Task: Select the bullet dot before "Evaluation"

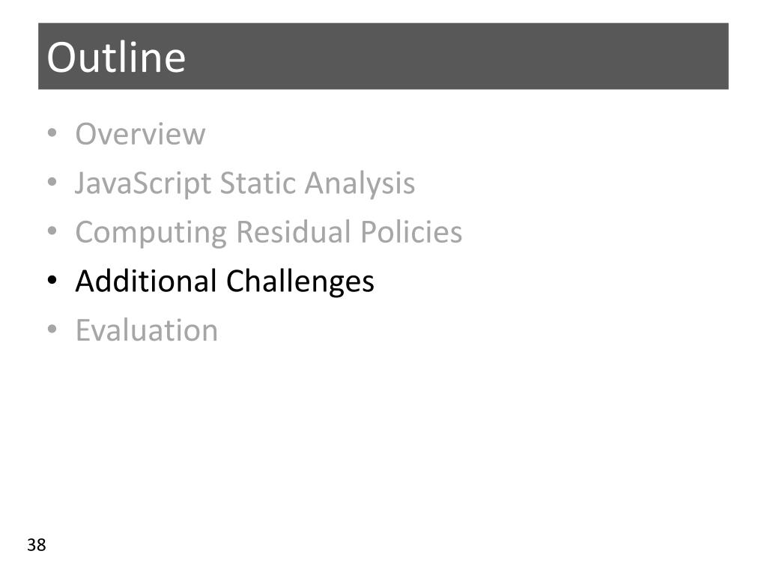Action: (52, 329)
